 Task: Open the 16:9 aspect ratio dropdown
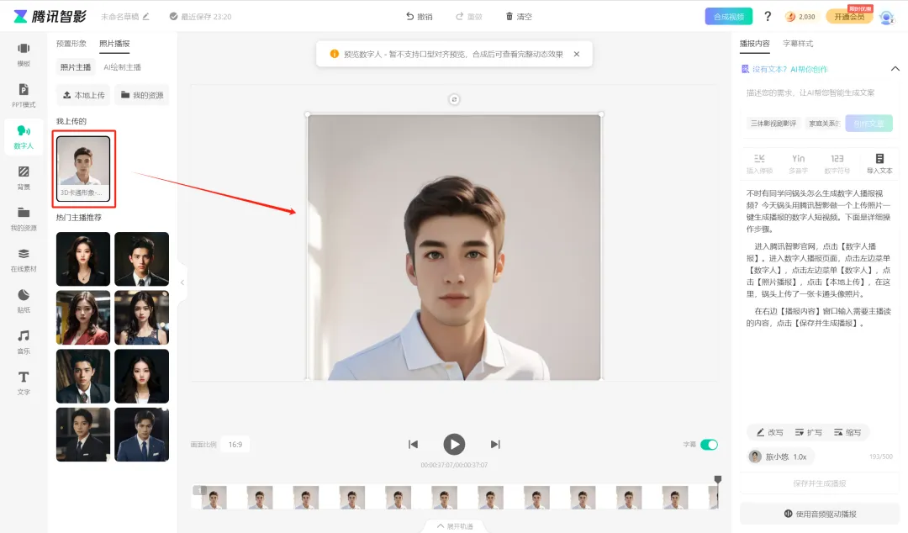pos(235,445)
